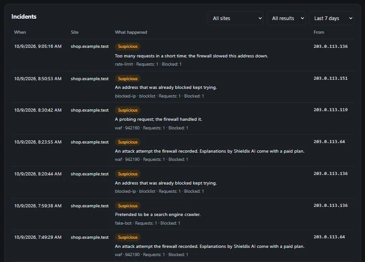
Task: Click blocked-ip blocklist details on 8:20:44 AM row
Action: coord(159,191)
